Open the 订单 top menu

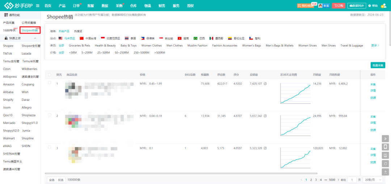76,6
